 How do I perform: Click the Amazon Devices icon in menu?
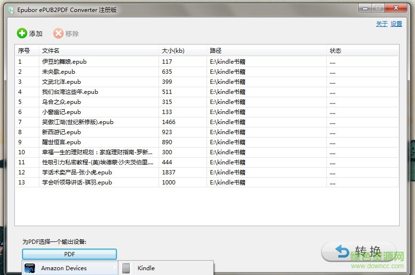30,268
